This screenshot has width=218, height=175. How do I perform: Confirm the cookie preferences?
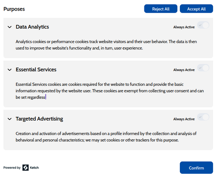tap(196, 168)
